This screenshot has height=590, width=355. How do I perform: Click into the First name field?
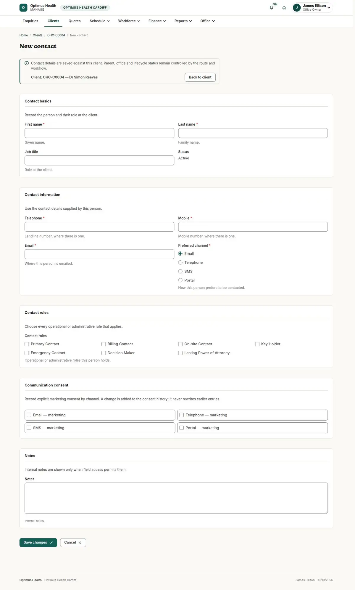99,133
